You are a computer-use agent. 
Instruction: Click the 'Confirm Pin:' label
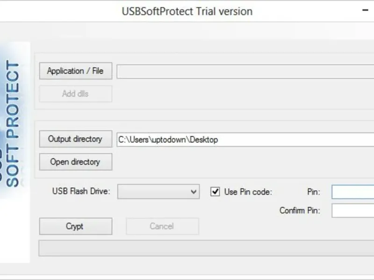point(300,210)
